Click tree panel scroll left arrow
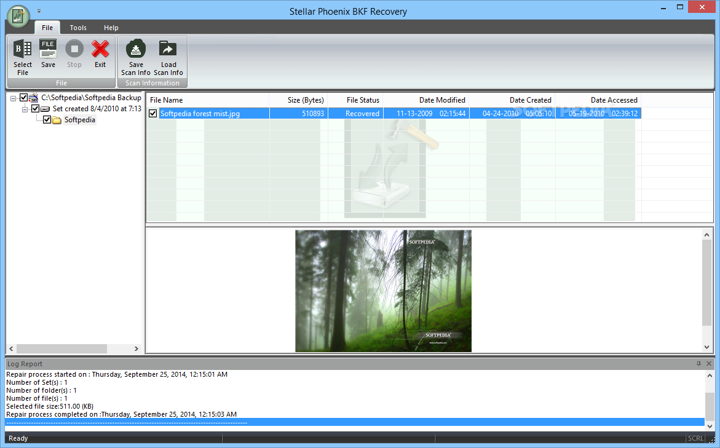This screenshot has width=720, height=448. (12, 349)
